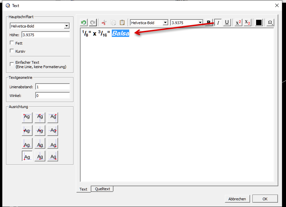Cut selected text with scissors icon
286x207 pixels.
[x=104, y=23]
